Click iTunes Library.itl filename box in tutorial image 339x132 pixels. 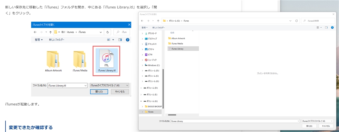point(67,85)
